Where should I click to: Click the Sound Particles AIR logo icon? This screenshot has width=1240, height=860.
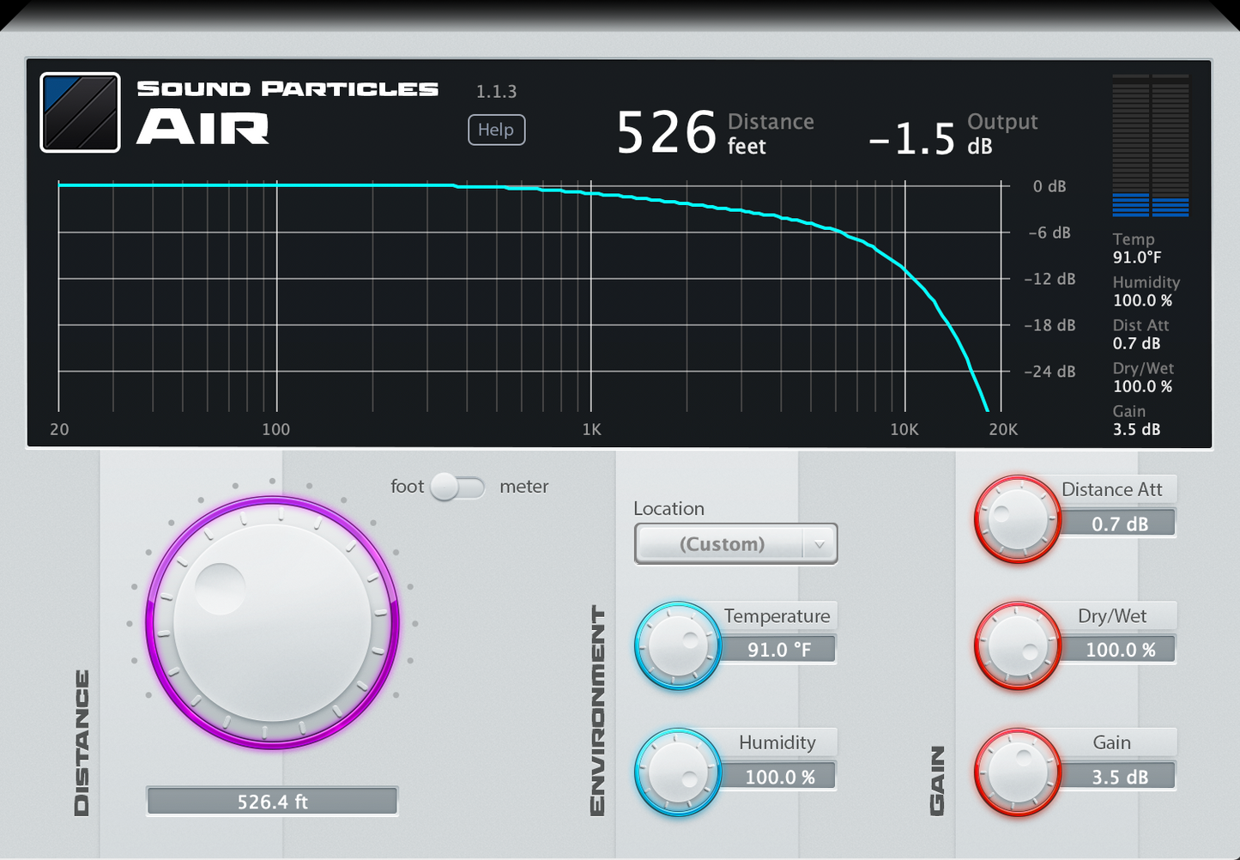pyautogui.click(x=80, y=112)
